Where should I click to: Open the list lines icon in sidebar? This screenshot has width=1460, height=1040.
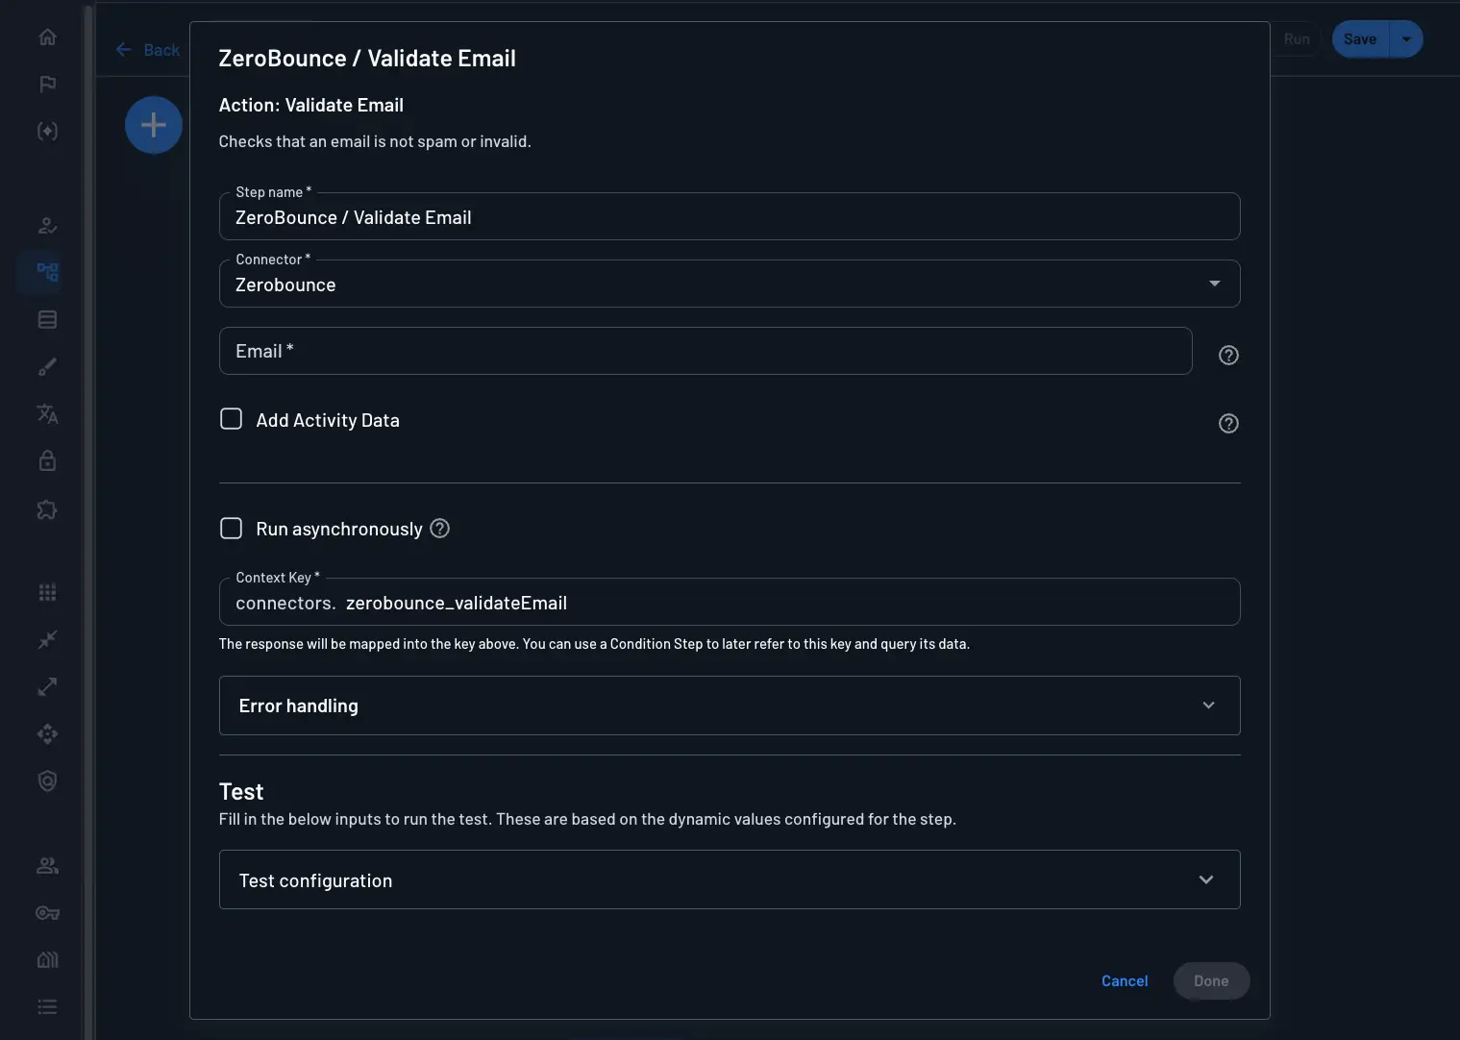pos(47,1006)
